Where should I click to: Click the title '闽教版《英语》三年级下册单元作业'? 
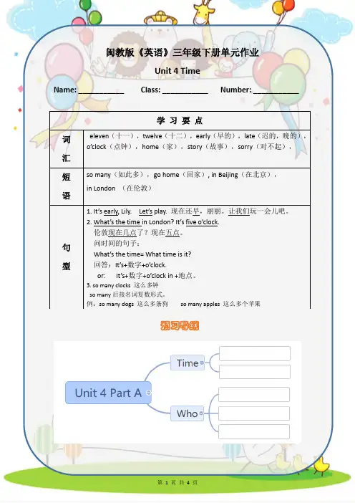click(x=182, y=52)
